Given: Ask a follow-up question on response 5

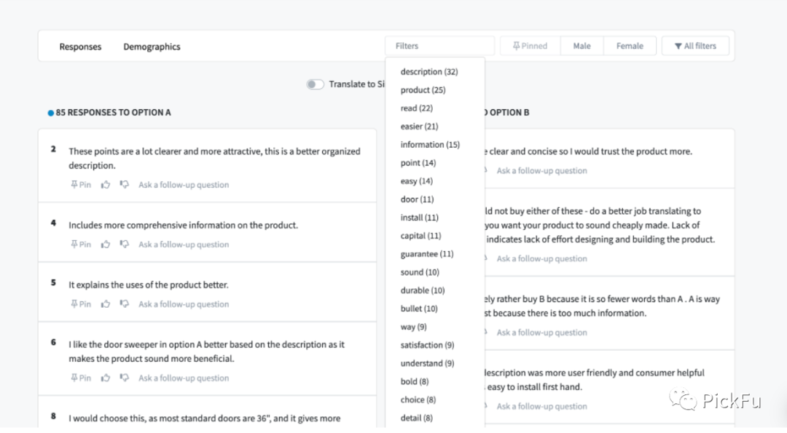Looking at the screenshot, I should coord(184,303).
